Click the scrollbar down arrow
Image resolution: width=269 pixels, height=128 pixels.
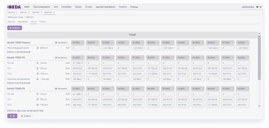(x=259, y=106)
